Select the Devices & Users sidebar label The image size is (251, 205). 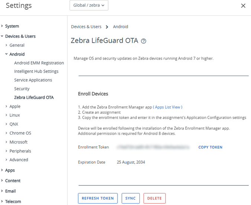coord(20,36)
